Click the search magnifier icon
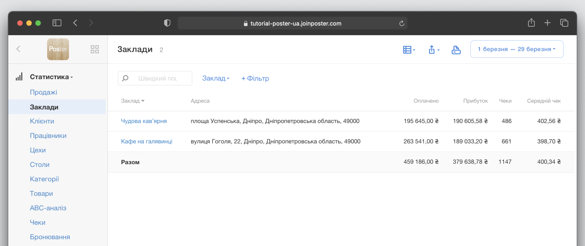Viewport: 585px width, 246px height. [126, 78]
